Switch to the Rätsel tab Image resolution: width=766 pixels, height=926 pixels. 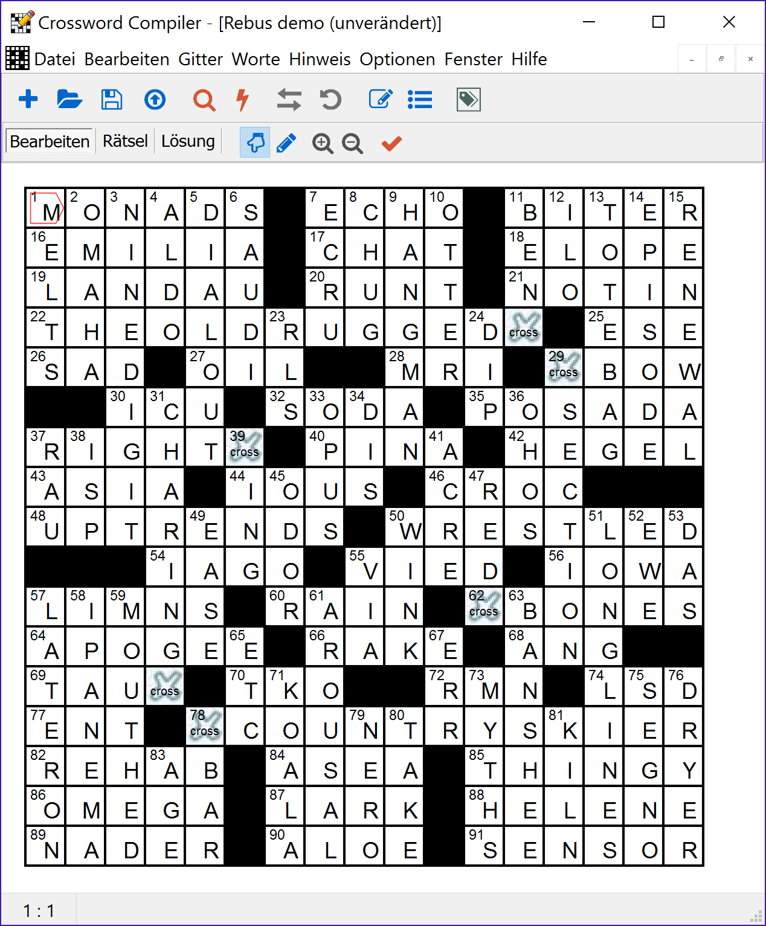click(125, 141)
